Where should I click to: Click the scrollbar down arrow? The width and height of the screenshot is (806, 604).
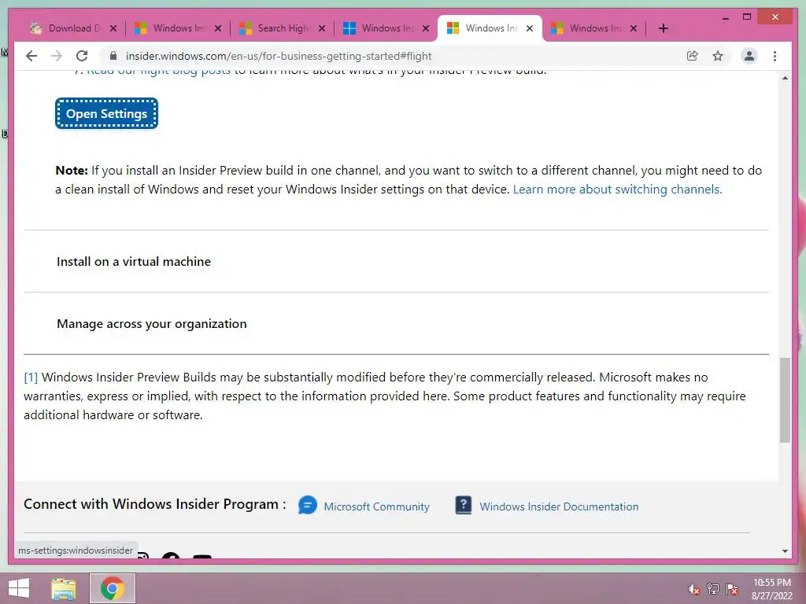tap(785, 551)
